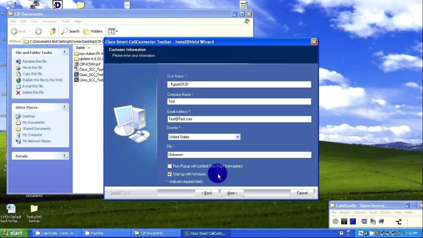This screenshot has width=423, height=238.
Task: Click the CamStudio Record button
Action: (x=335, y=221)
